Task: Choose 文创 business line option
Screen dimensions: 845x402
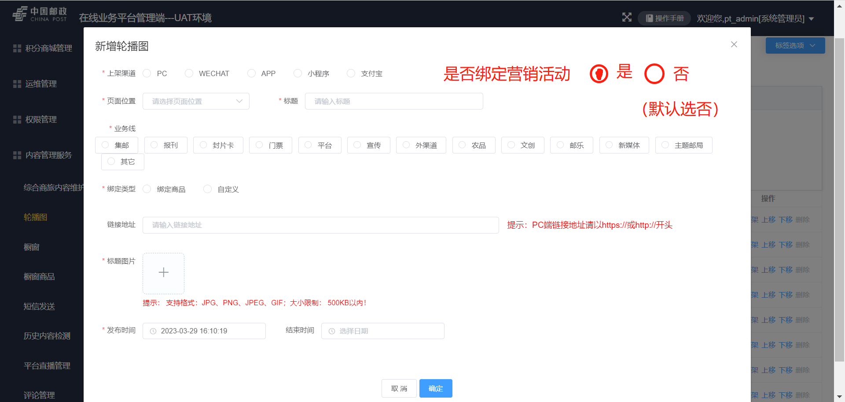Action: tap(523, 145)
